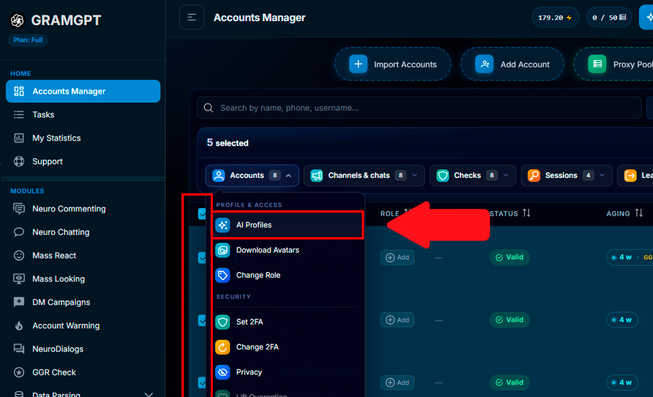Click the top-right blue sparkle button
Screen dimensions: 653x397
coord(647,18)
